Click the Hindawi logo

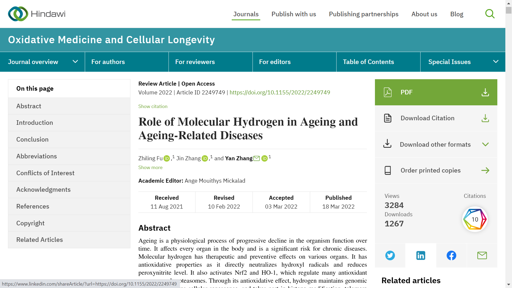tap(37, 14)
